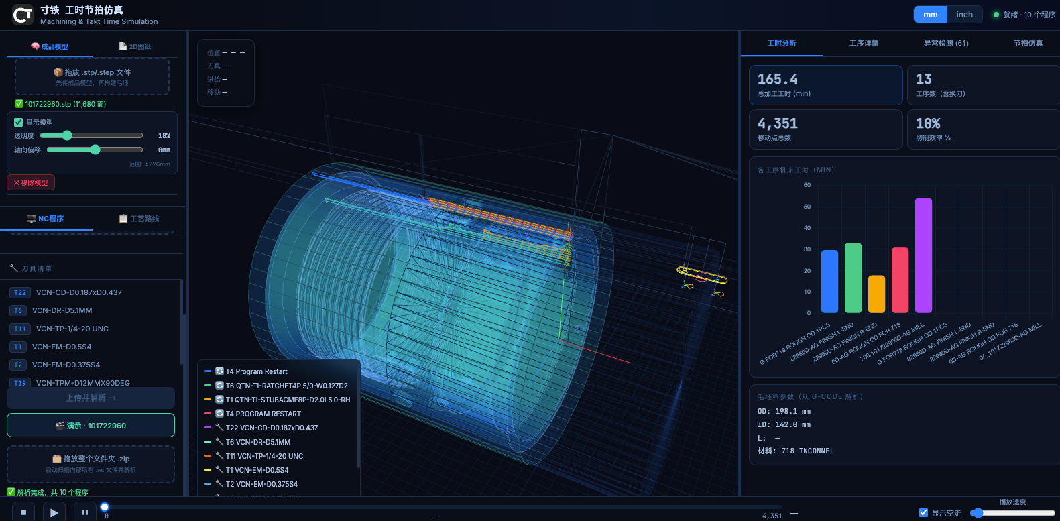Screen dimensions: 1060x521
Task: Switch to the 工艺路线 tab
Action: 139,219
